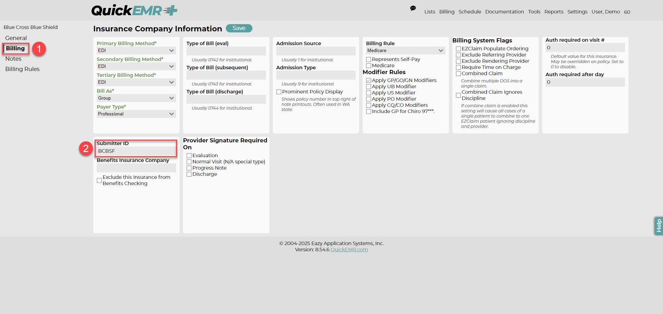Click the Submitter ID field
663x314 pixels.
pos(136,151)
